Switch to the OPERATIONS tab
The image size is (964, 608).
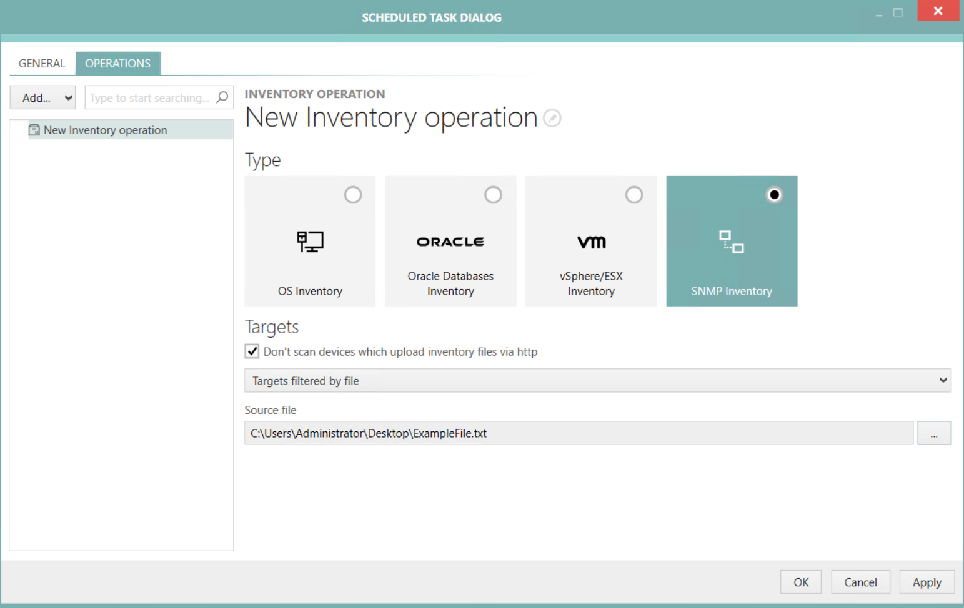tap(118, 63)
